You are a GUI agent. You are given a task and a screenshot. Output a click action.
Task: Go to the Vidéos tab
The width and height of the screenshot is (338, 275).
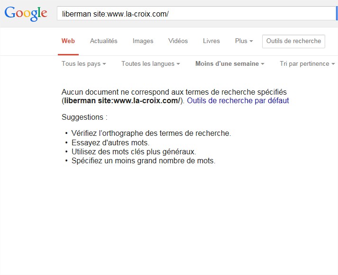pyautogui.click(x=178, y=41)
